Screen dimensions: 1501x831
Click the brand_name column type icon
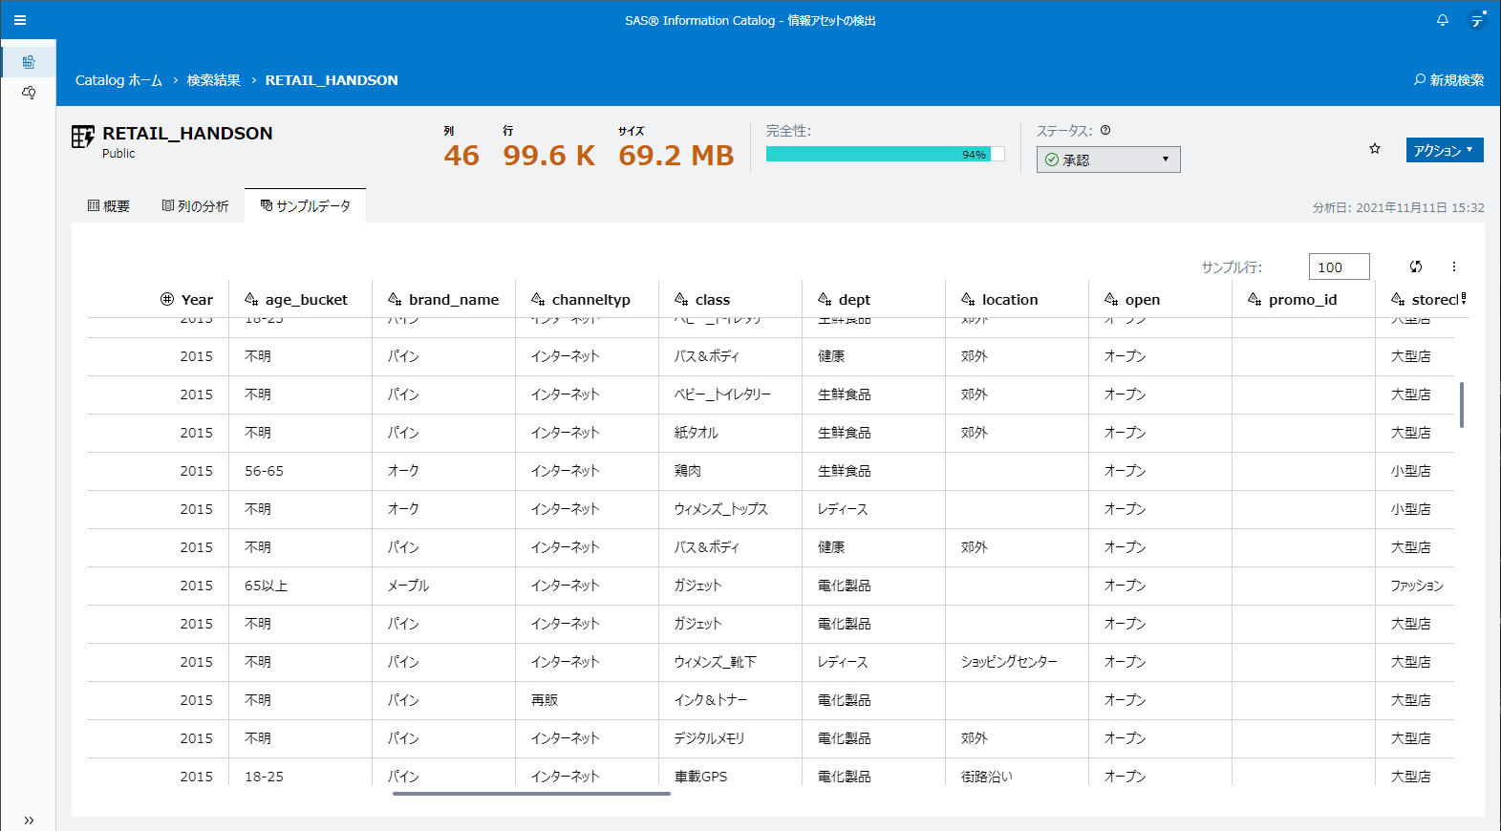pyautogui.click(x=395, y=299)
